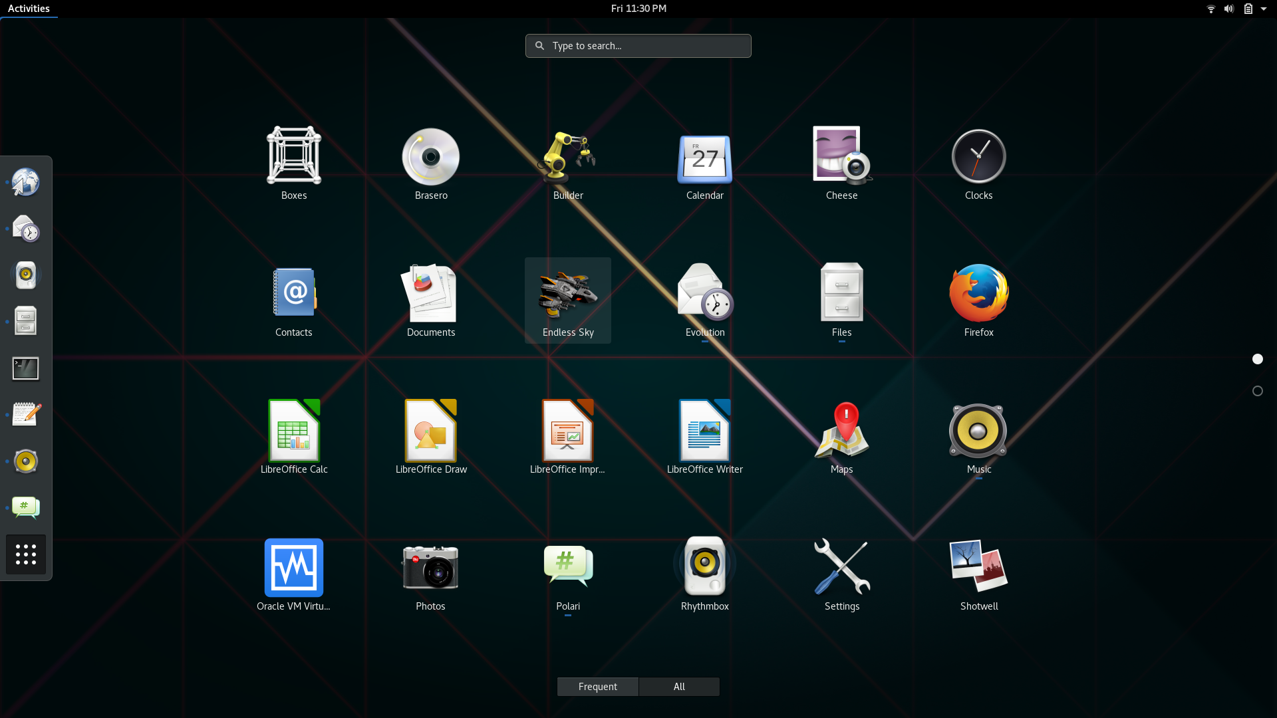This screenshot has width=1277, height=718.
Task: Toggle the Show Applications grid button
Action: tap(26, 554)
